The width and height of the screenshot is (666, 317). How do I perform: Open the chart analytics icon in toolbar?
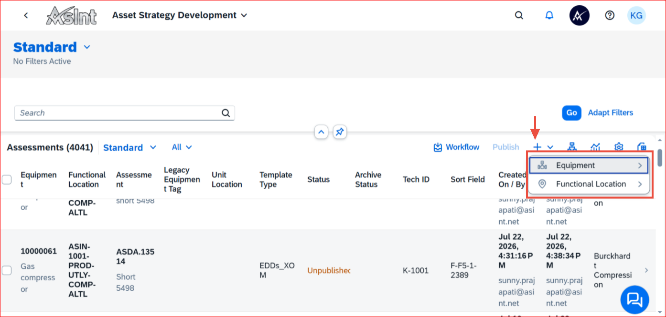point(595,147)
